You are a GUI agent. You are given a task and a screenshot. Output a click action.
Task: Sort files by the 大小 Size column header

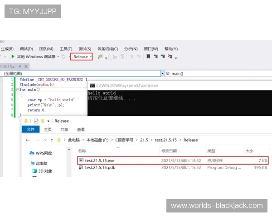[x=256, y=151]
